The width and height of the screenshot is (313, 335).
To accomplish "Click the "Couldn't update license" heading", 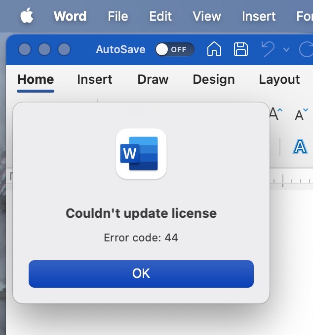I will coord(141,213).
